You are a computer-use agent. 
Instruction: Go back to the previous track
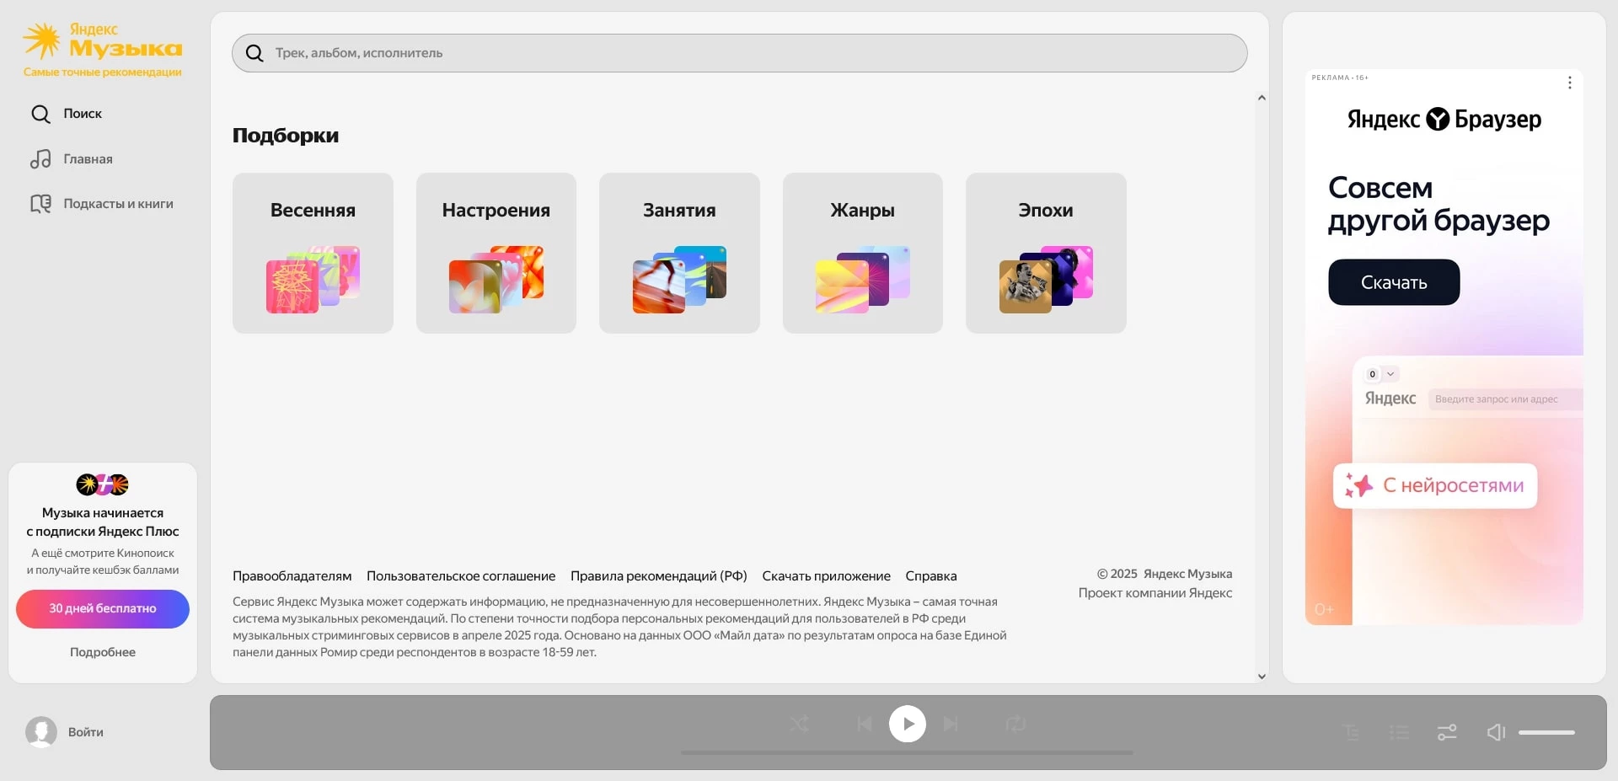click(x=864, y=723)
